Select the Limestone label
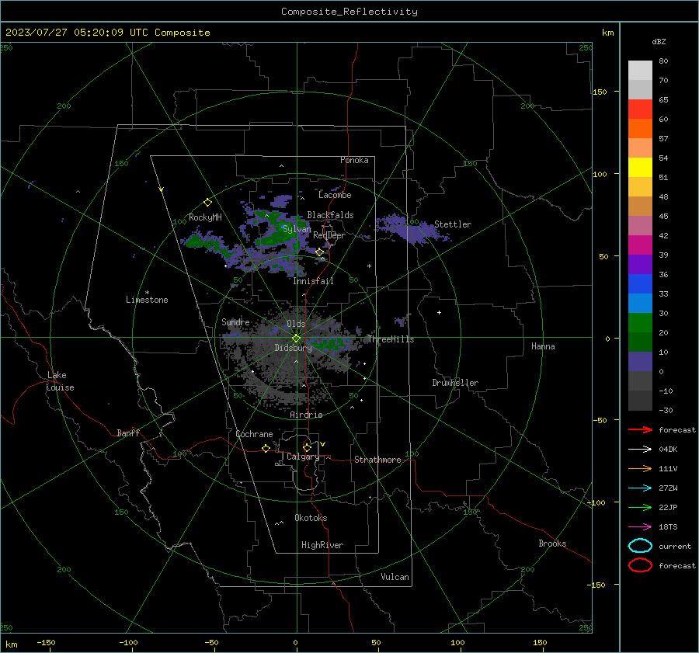This screenshot has width=699, height=653. [x=147, y=300]
